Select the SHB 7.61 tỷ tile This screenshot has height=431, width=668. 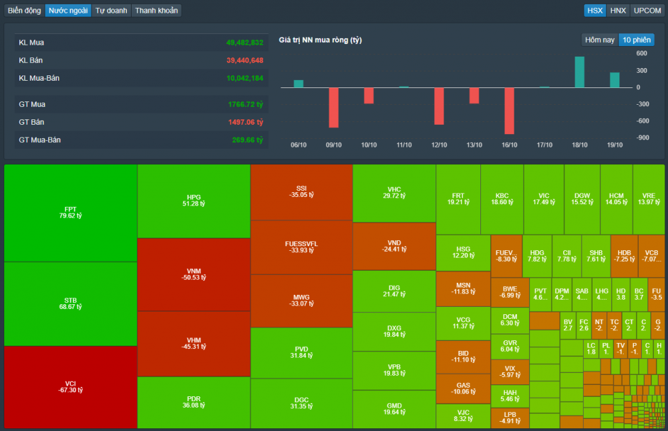pos(596,256)
